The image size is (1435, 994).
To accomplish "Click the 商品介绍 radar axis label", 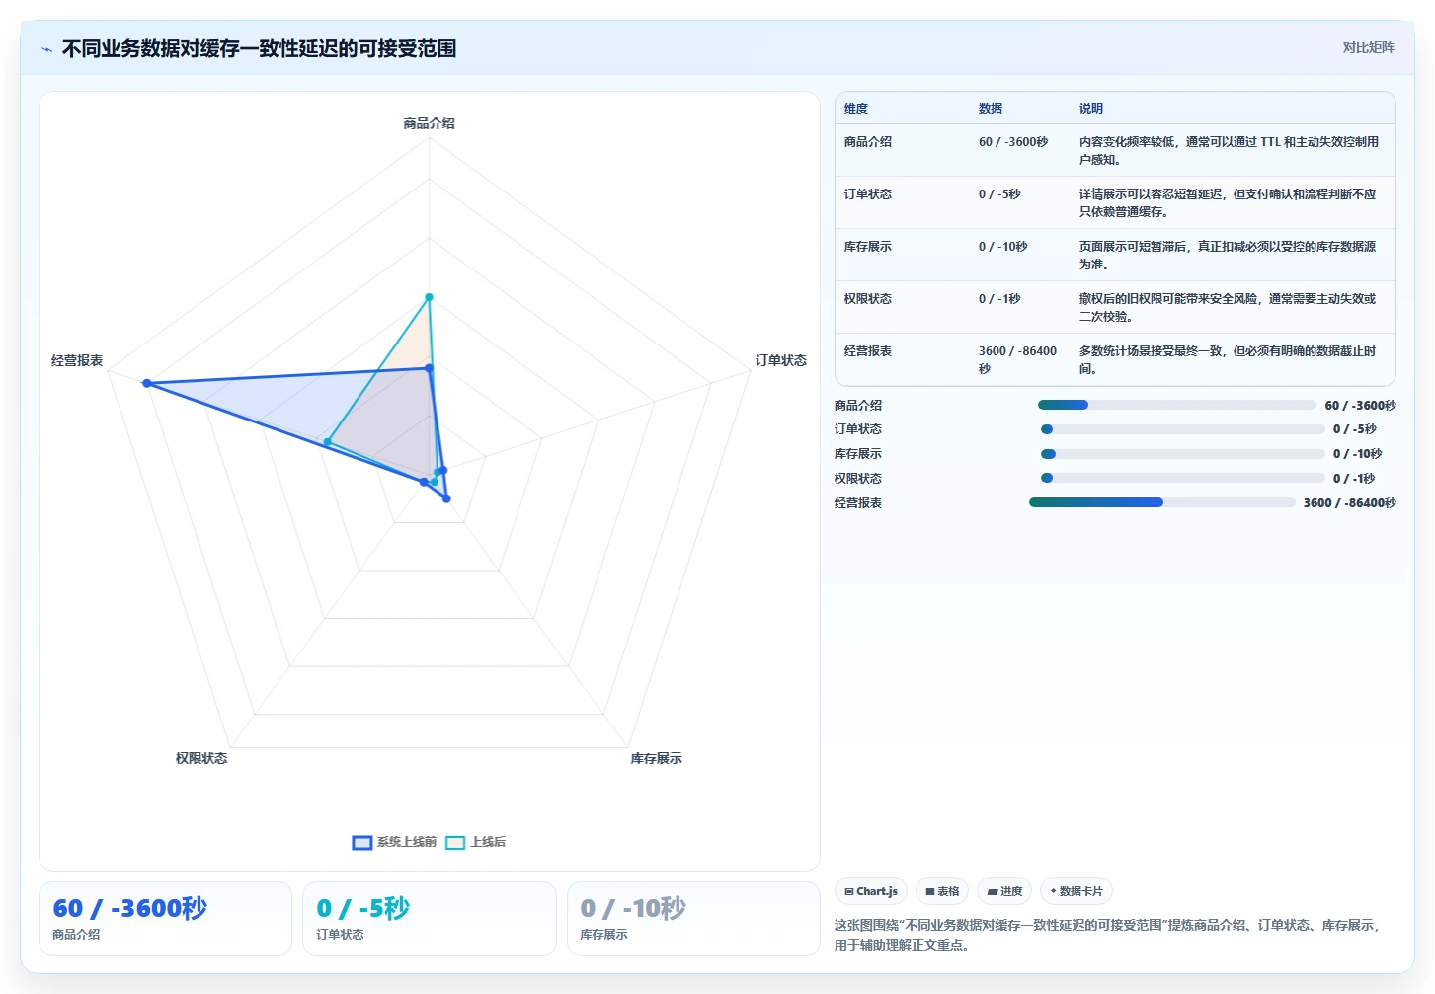I will click(x=429, y=123).
